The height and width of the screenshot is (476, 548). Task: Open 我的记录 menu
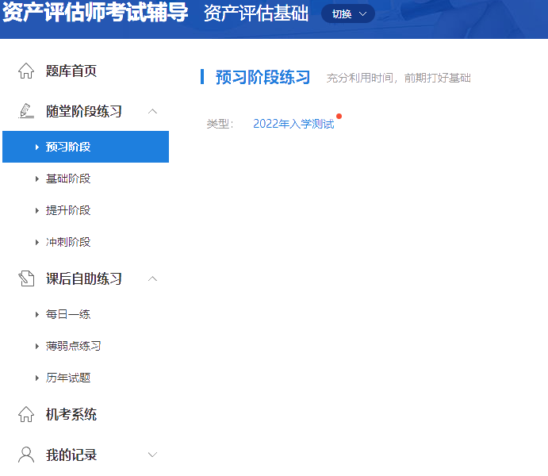[71, 455]
